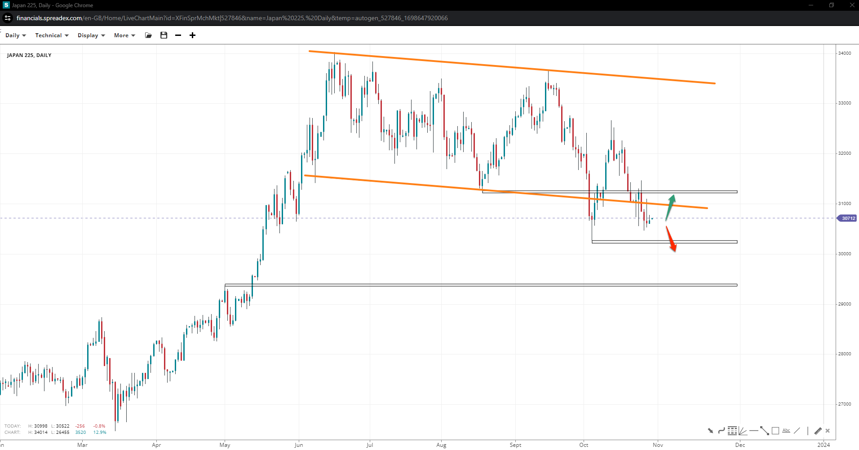The image size is (859, 450).
Task: Expand the Technical indicators menu
Action: (52, 35)
